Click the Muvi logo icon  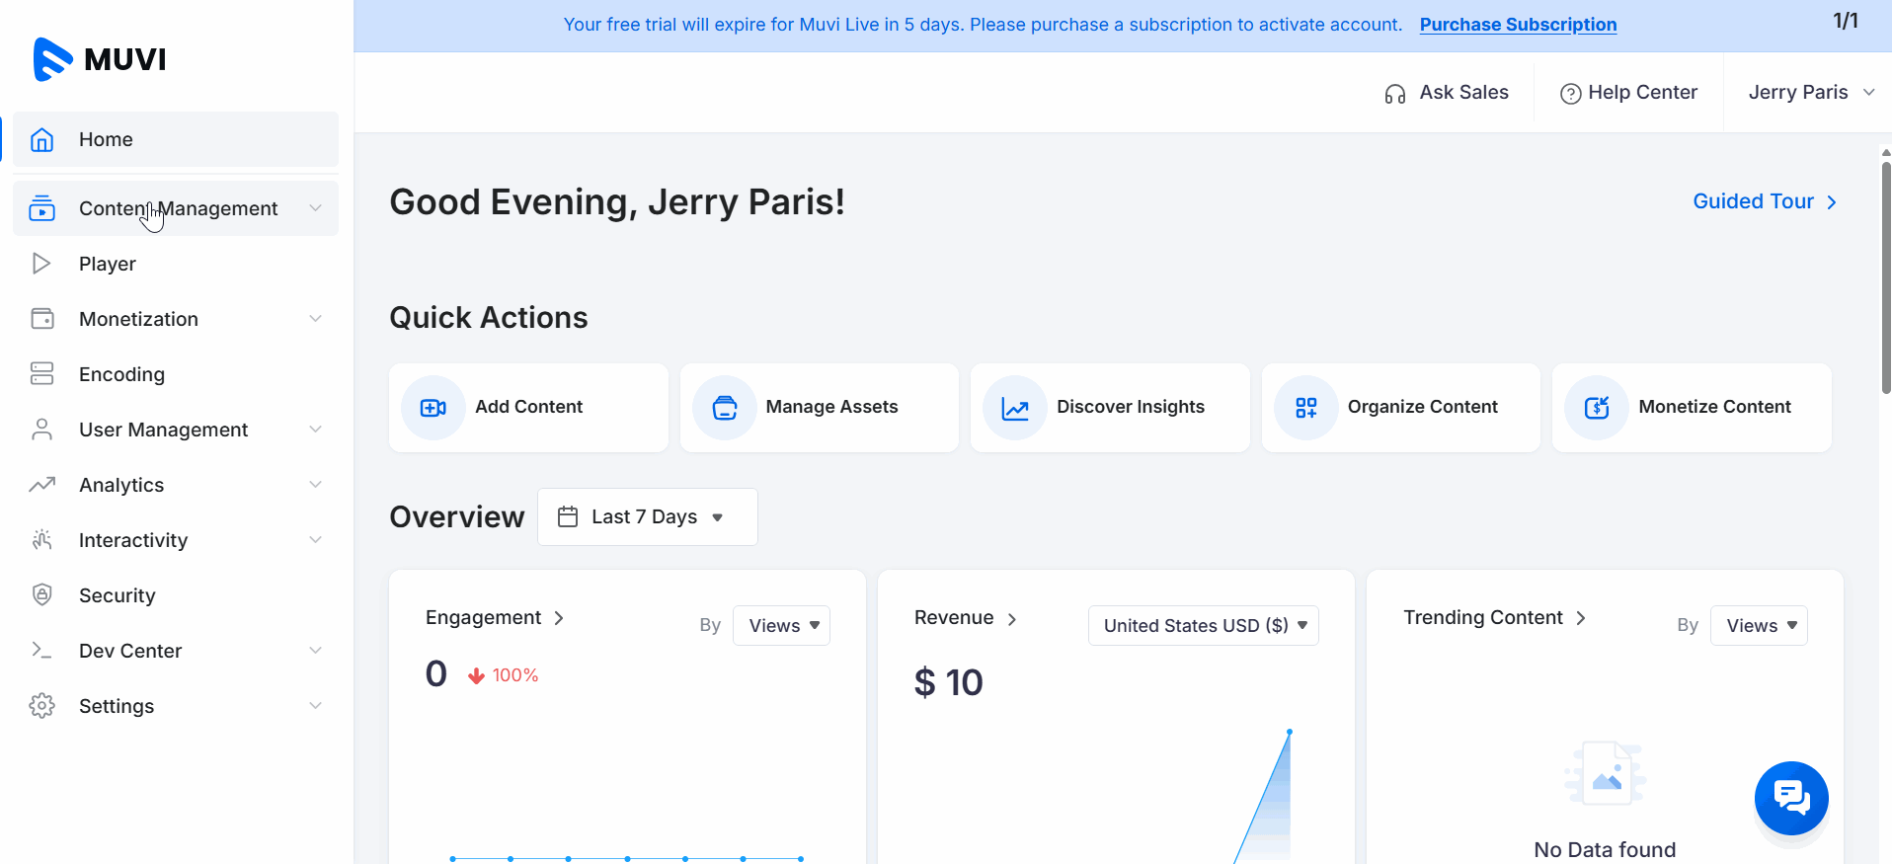click(x=52, y=59)
